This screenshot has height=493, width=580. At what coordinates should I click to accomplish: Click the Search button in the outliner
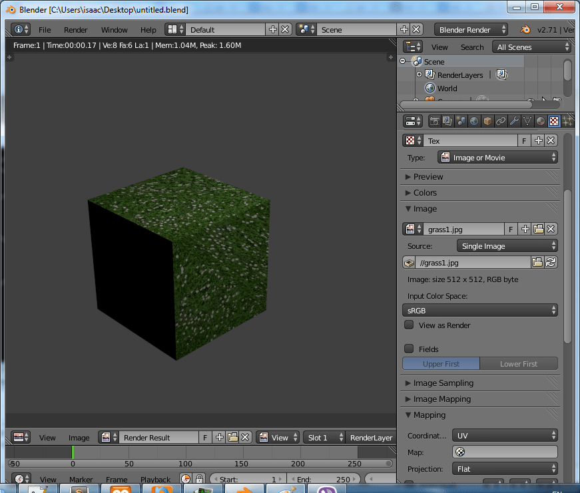coord(472,47)
